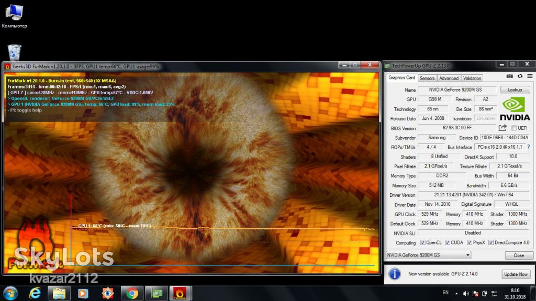Screen dimensions: 536x301
Task: Show hidden tray icons arrow
Action: click(x=456, y=294)
